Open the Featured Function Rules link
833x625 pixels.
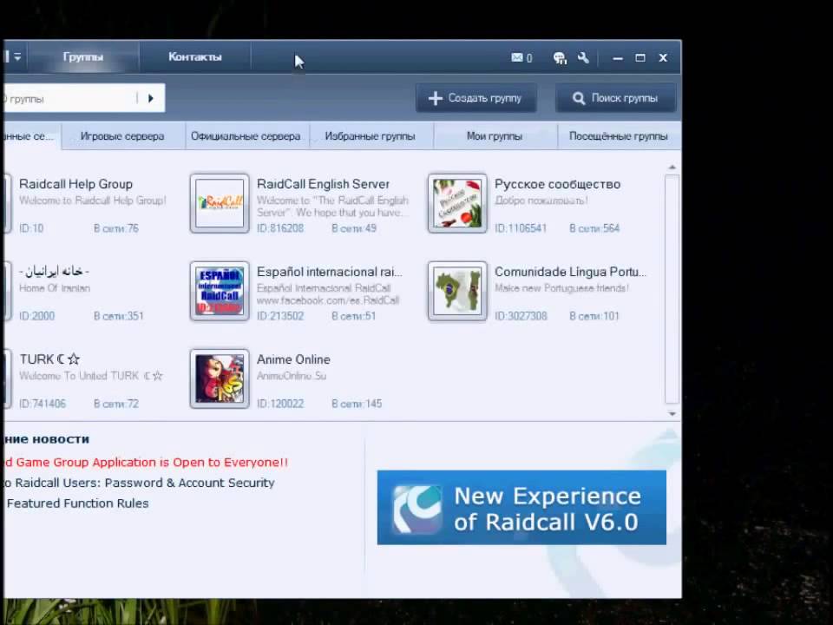(x=77, y=503)
